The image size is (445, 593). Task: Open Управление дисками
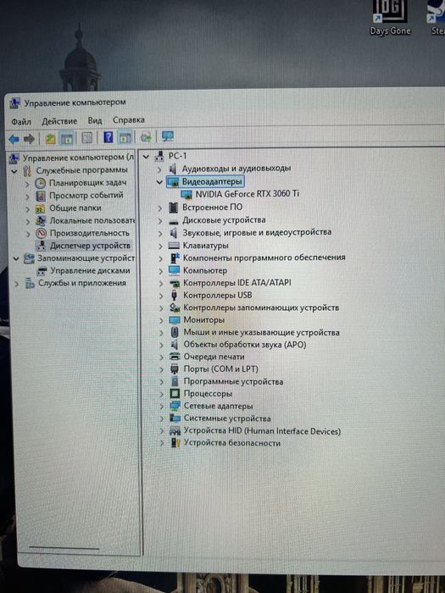(x=90, y=271)
